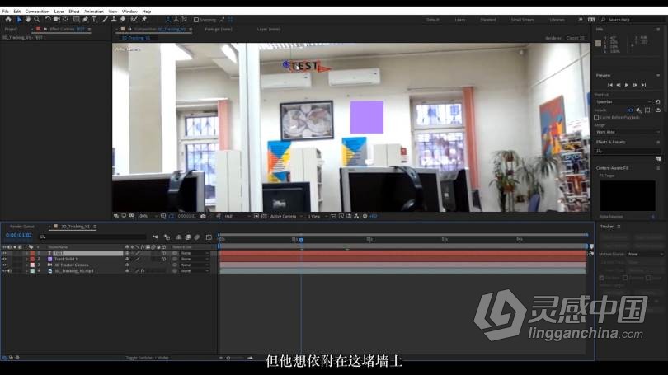Select the Hand tool in the toolbar
668x375 pixels.
27,19
